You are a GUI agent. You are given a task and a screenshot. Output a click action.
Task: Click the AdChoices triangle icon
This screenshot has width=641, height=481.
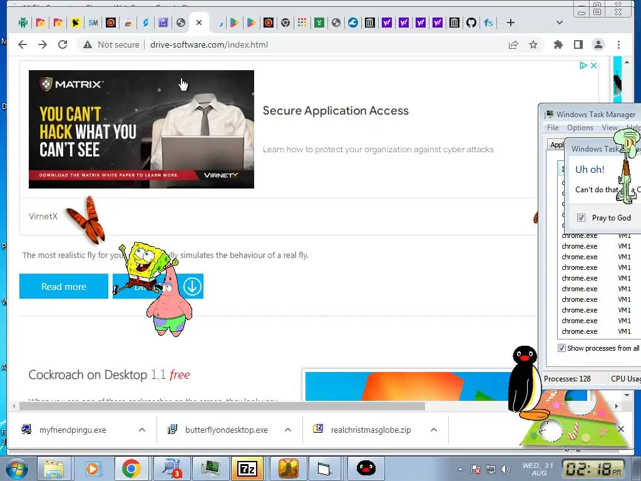click(583, 65)
